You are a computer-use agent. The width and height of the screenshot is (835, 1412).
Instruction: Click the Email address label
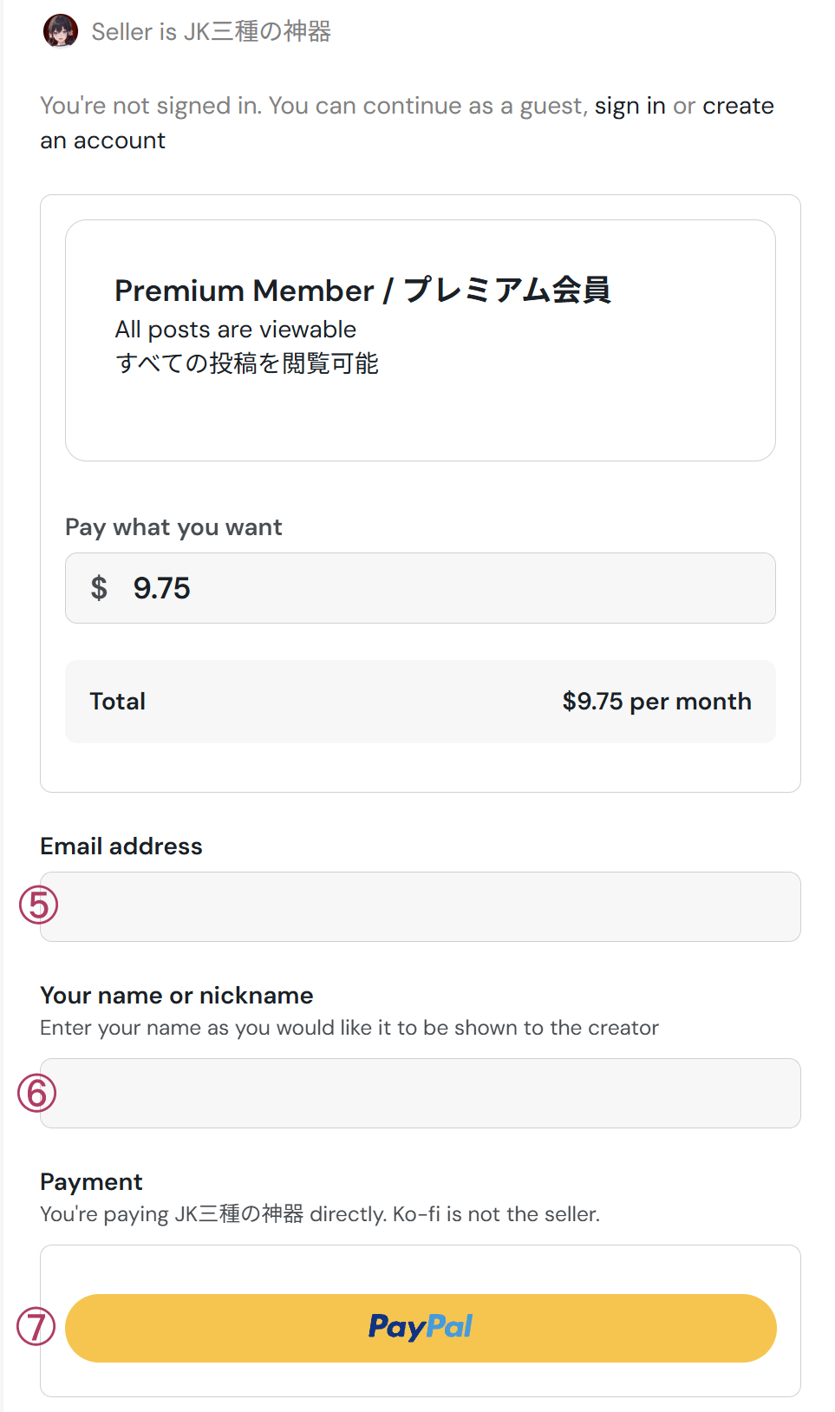[x=121, y=846]
